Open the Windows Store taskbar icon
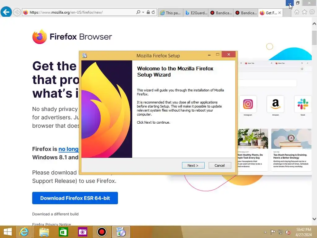Viewport: 317px width, 238px height. [63, 232]
